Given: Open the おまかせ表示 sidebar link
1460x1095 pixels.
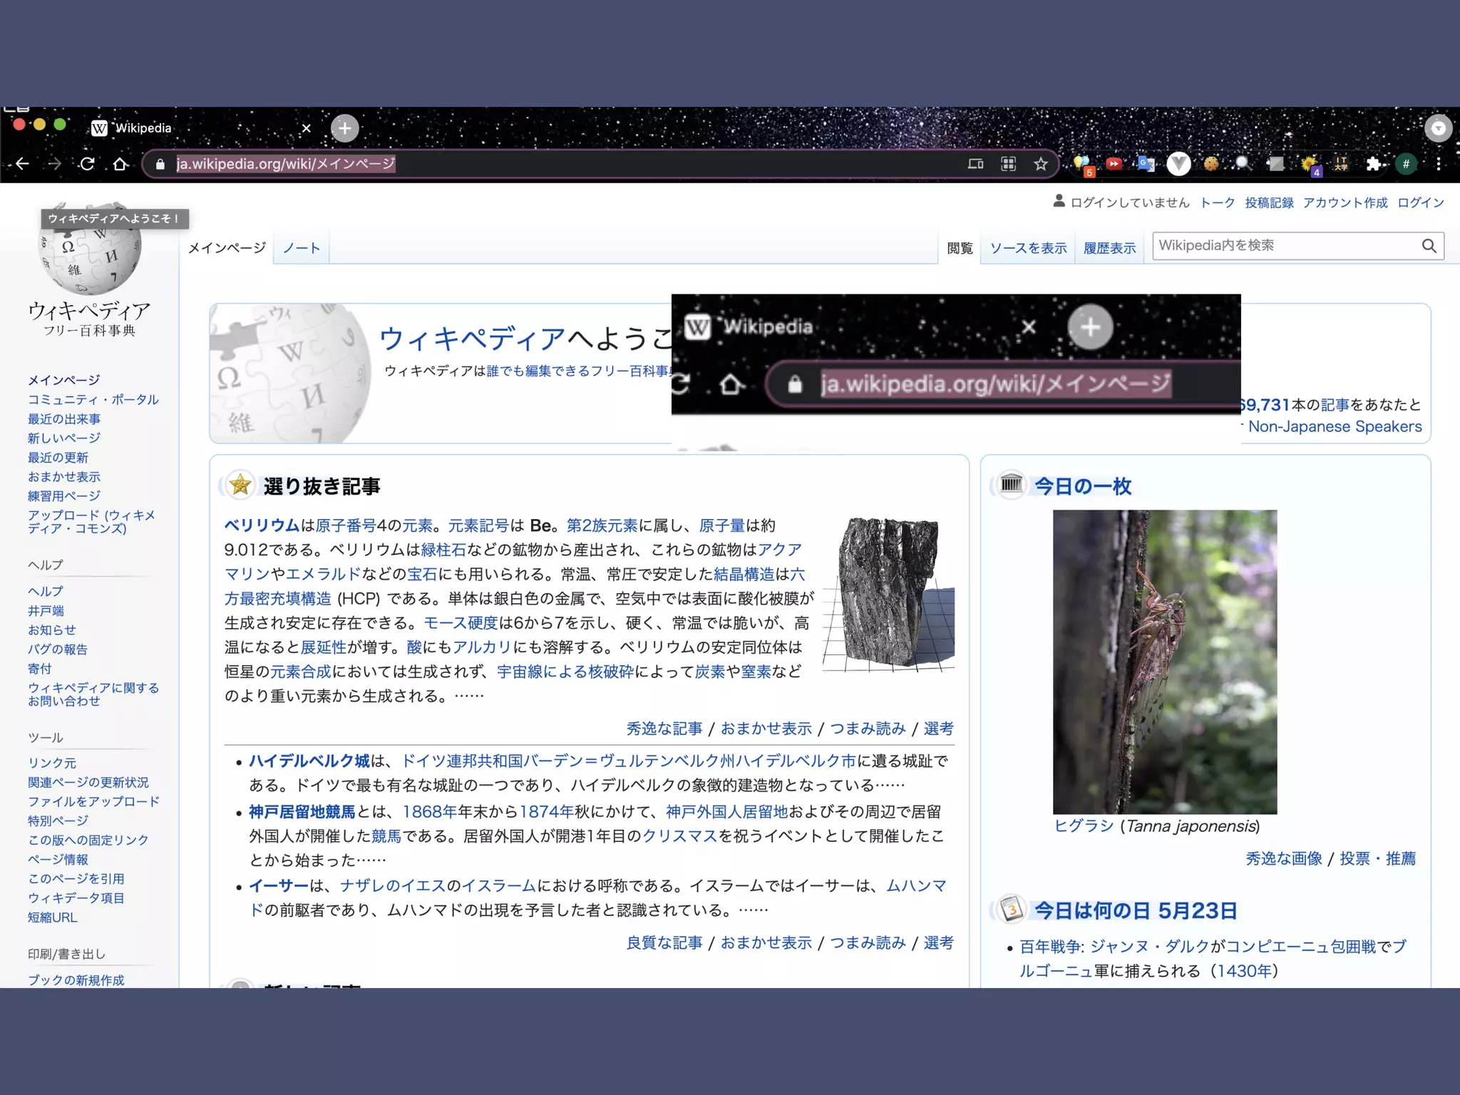Looking at the screenshot, I should pyautogui.click(x=64, y=476).
